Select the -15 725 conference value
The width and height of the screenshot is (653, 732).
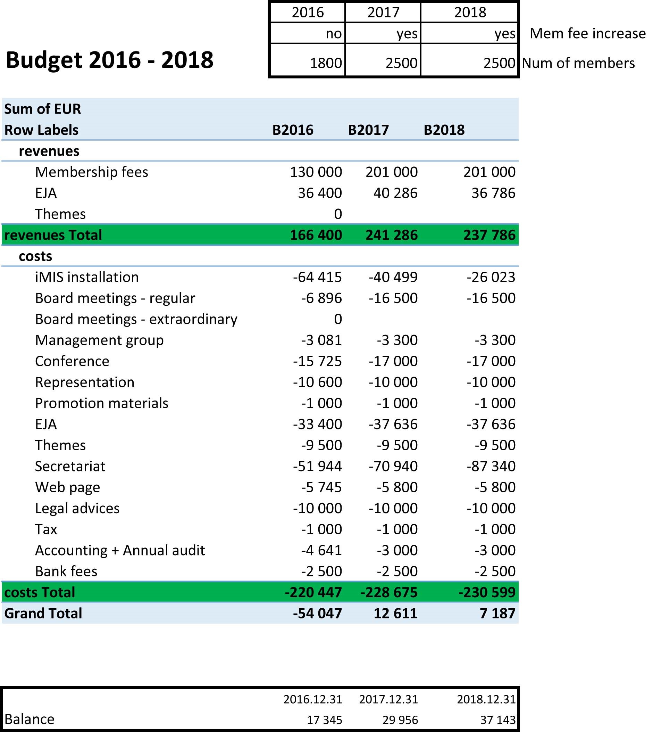(317, 361)
